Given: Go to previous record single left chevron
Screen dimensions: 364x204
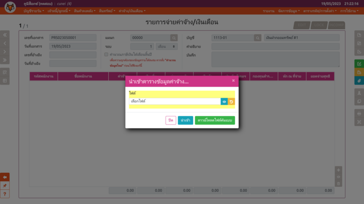Looking at the screenshot, I should 5,43.
